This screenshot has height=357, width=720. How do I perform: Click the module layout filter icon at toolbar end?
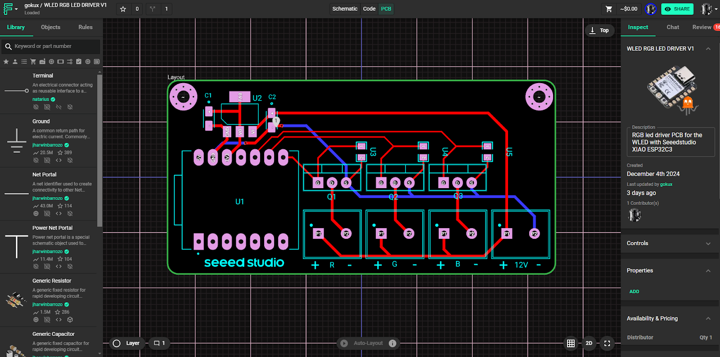coord(97,62)
